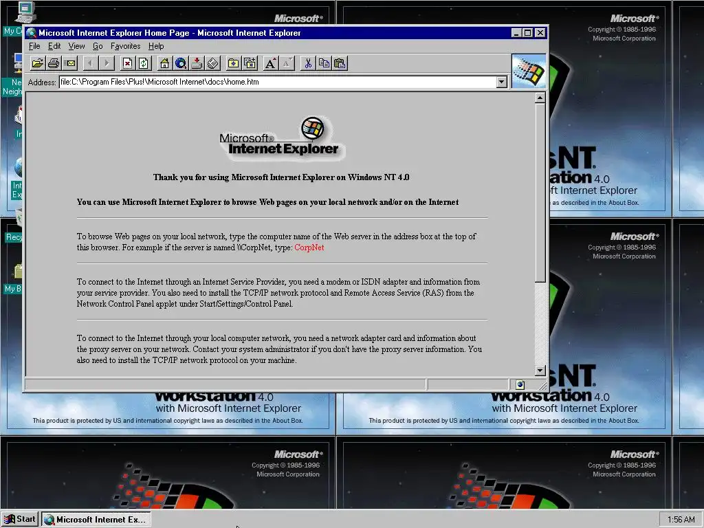Use smaller font with small A icon
The width and height of the screenshot is (704, 528).
click(287, 63)
